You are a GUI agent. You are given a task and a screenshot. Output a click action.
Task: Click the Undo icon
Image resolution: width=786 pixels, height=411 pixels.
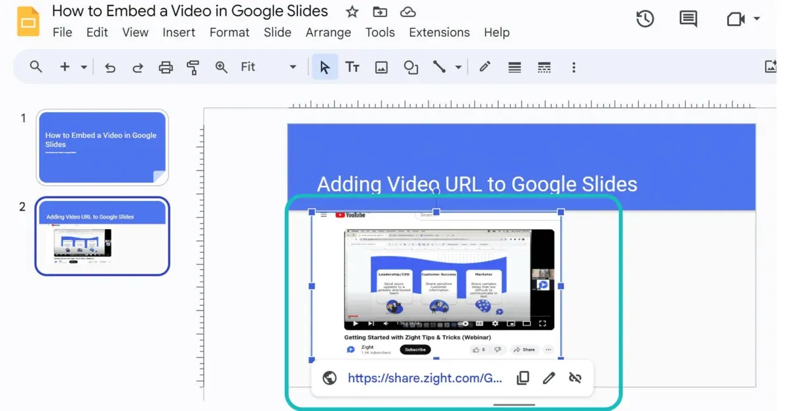(x=110, y=67)
